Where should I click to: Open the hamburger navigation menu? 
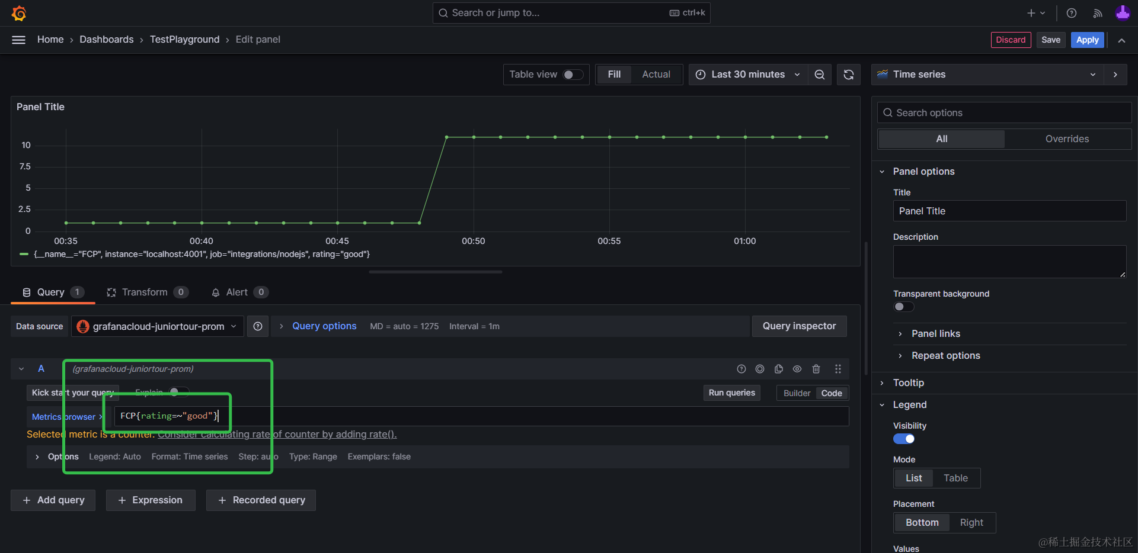click(19, 40)
